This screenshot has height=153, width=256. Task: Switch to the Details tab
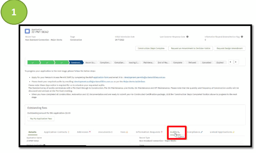tap(33, 132)
